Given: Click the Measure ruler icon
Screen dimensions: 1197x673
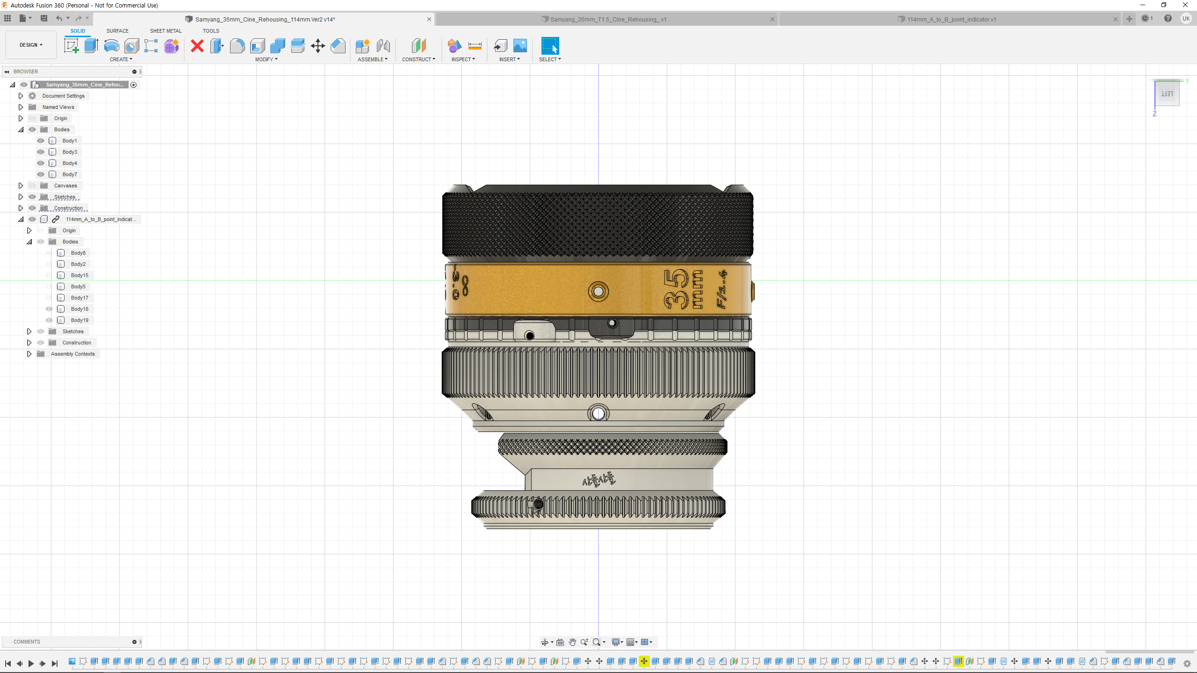Looking at the screenshot, I should click(x=475, y=46).
